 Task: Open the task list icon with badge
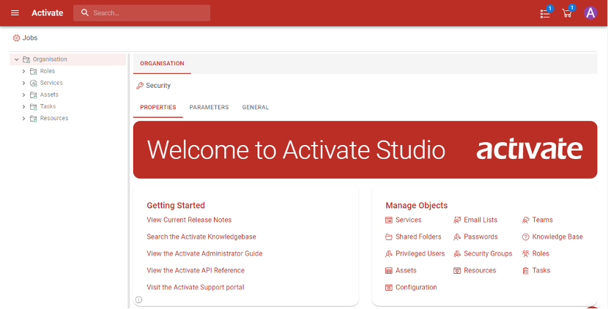tap(546, 13)
